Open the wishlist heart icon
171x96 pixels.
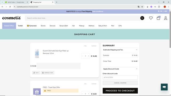point(151,18)
